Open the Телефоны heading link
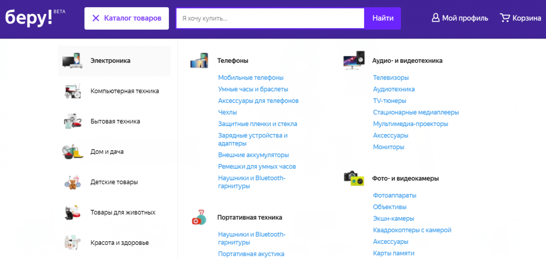The height and width of the screenshot is (259, 546). click(x=233, y=61)
